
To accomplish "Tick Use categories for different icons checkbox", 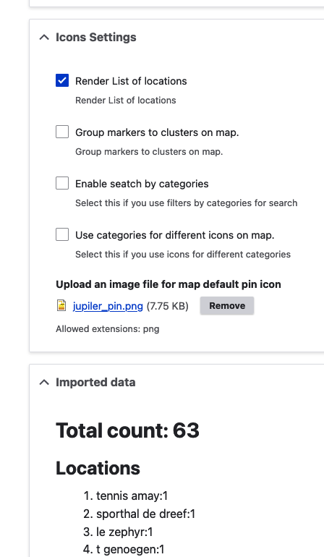I will pyautogui.click(x=62, y=234).
